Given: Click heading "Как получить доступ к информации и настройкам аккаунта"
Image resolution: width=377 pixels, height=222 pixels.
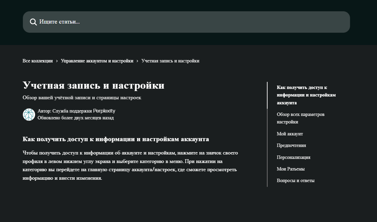Looking at the screenshot, I should point(116,139).
